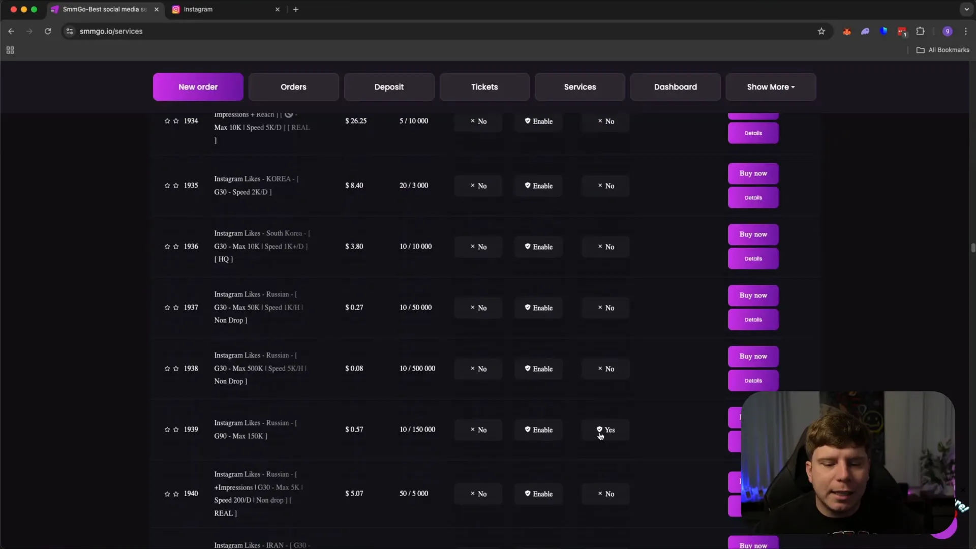Image resolution: width=976 pixels, height=549 pixels.
Task: View site information icon in address bar
Action: [x=70, y=31]
